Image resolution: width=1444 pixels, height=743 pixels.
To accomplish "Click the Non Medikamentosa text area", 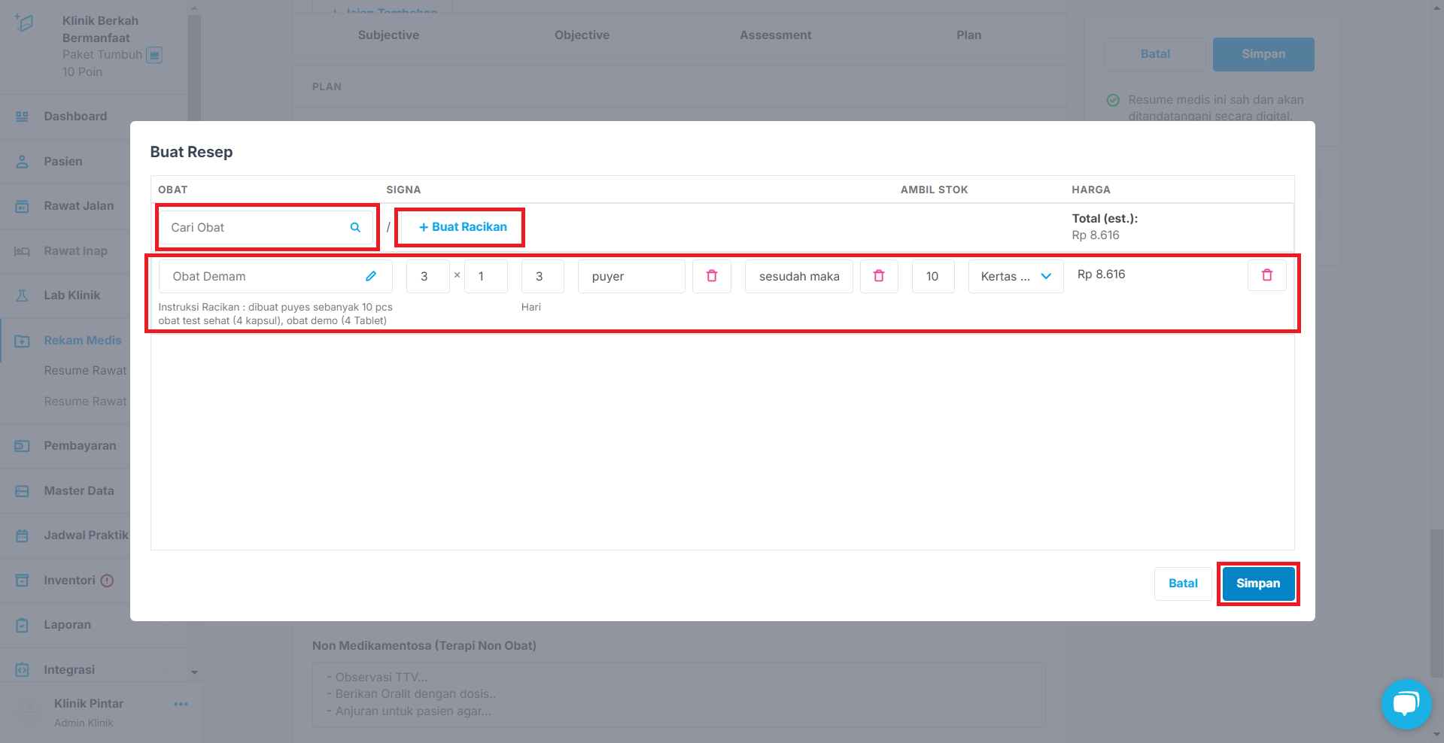I will coord(679,694).
